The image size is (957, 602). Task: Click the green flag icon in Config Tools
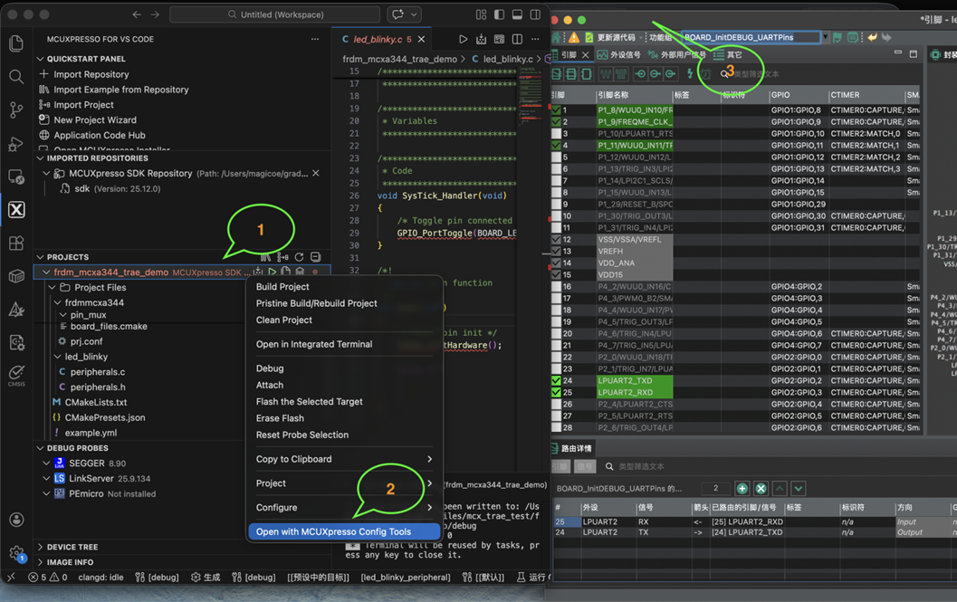click(x=837, y=38)
